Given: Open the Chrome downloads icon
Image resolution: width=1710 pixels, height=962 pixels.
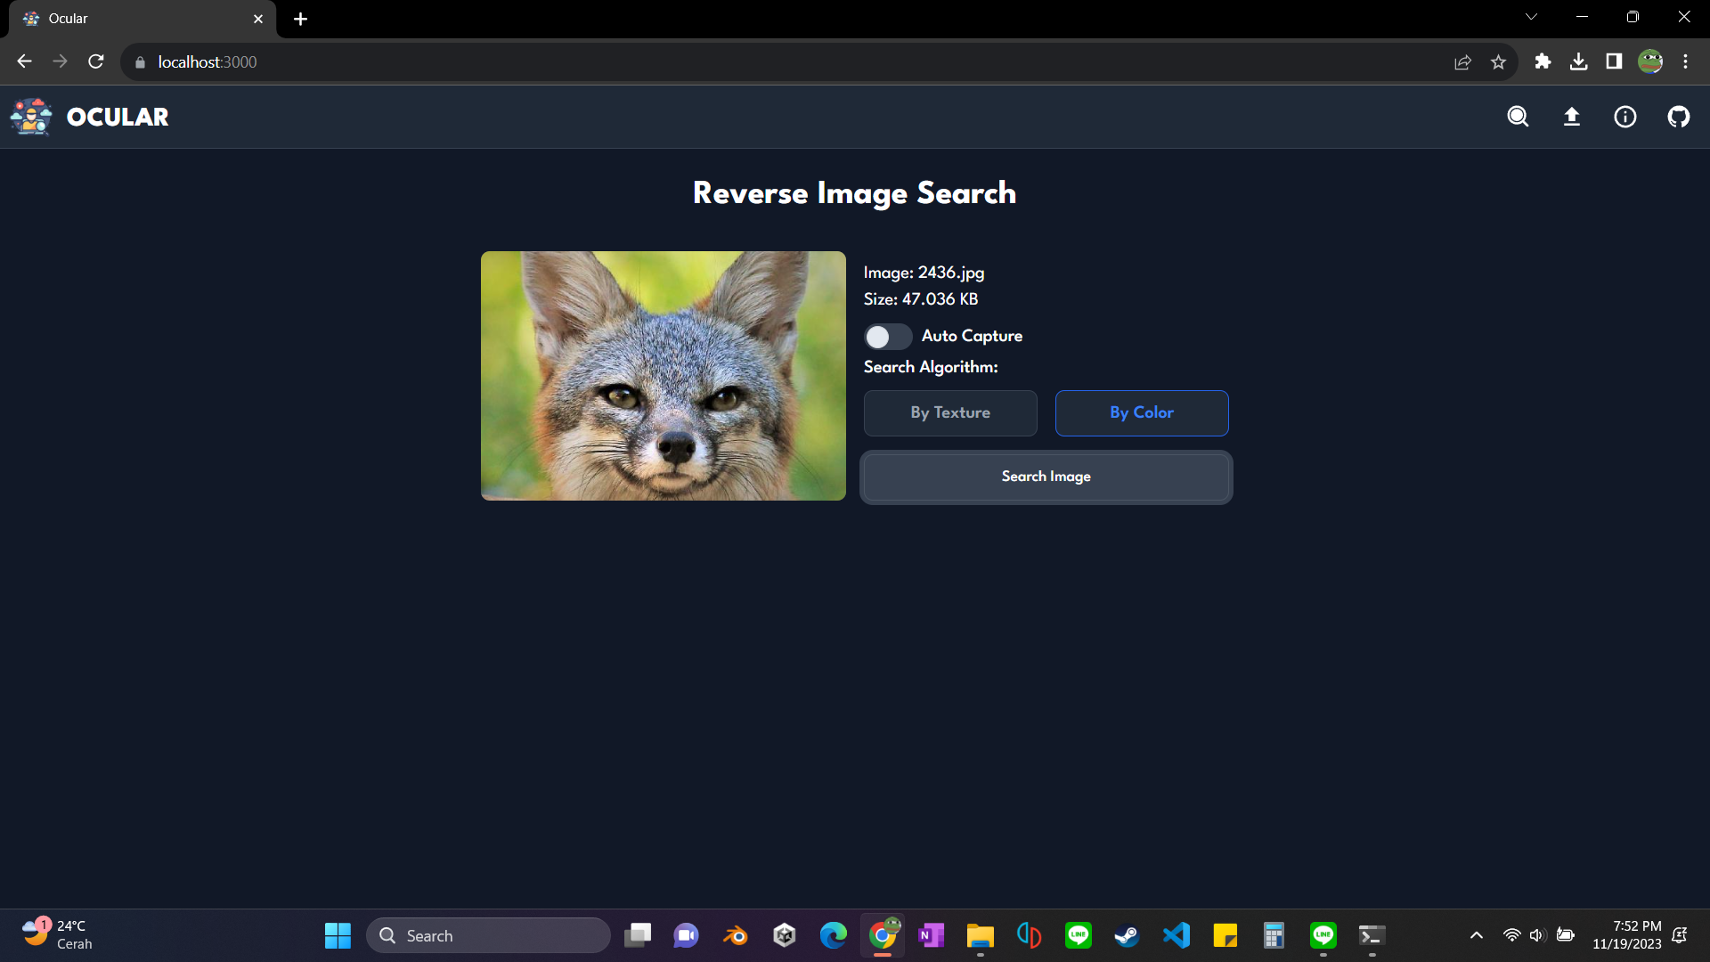Looking at the screenshot, I should [1578, 61].
